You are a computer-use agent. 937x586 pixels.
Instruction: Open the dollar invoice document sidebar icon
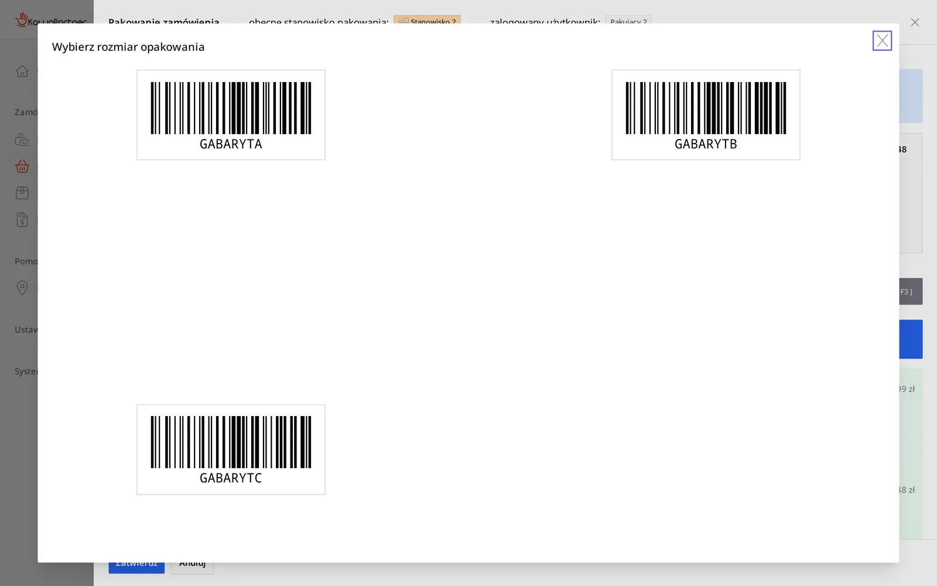tap(22, 220)
